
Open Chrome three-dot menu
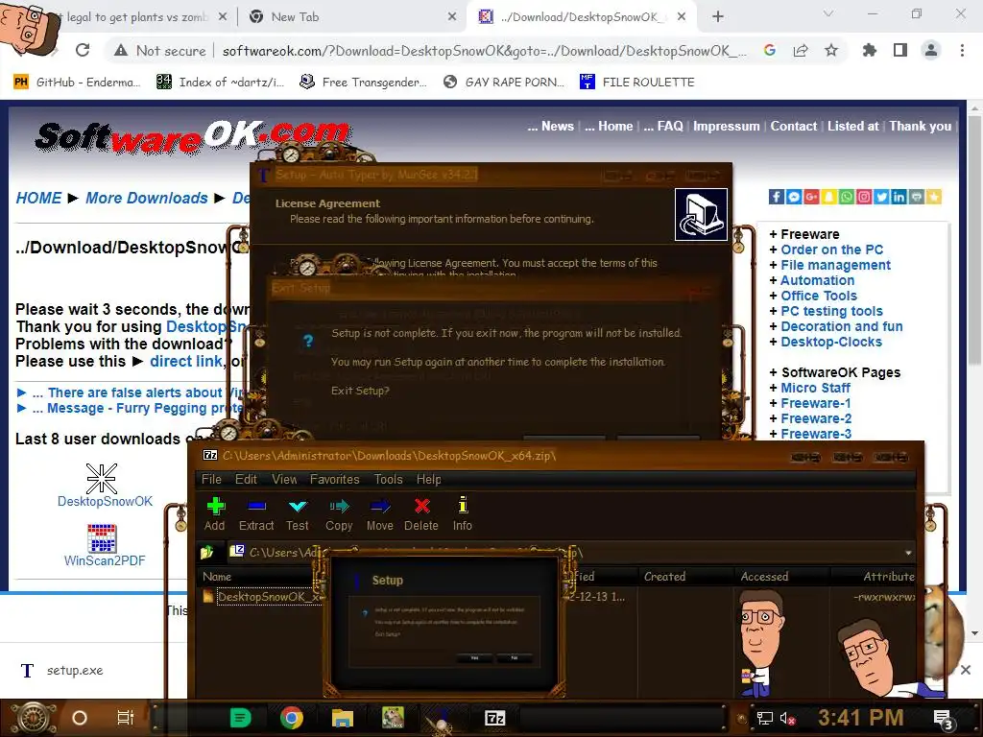point(962,50)
